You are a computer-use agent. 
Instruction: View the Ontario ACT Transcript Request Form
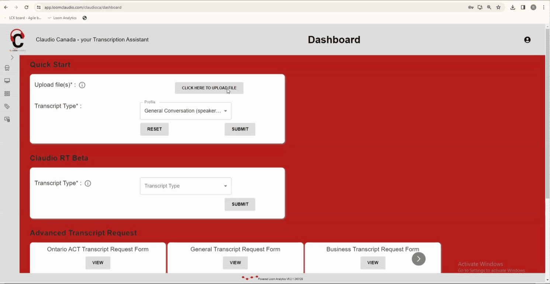pos(98,263)
